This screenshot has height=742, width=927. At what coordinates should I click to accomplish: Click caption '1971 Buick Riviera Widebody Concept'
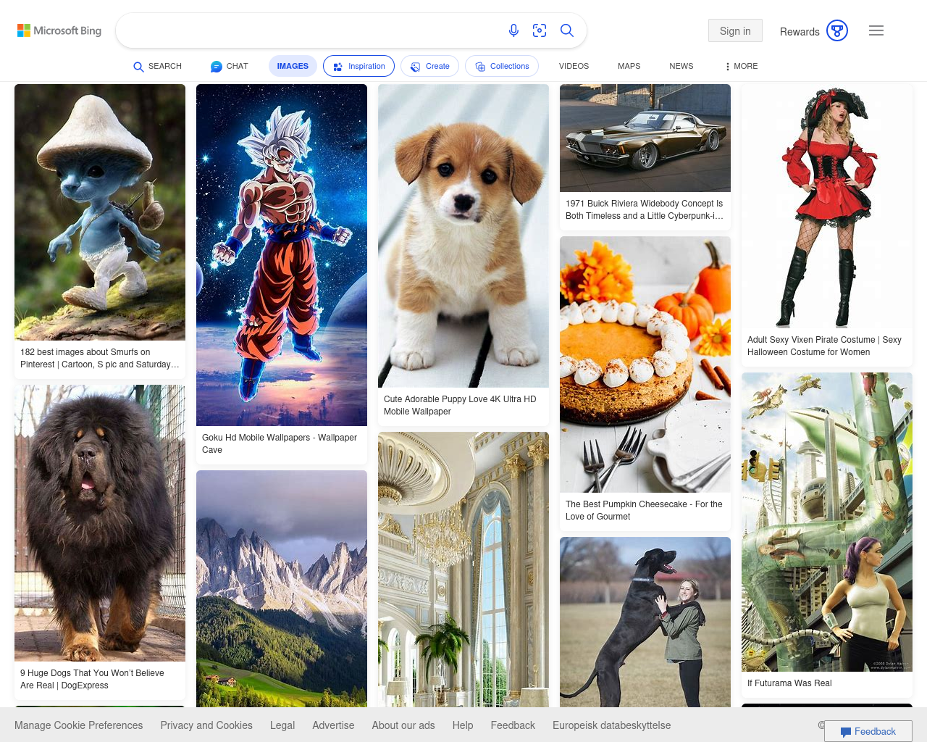(645, 209)
